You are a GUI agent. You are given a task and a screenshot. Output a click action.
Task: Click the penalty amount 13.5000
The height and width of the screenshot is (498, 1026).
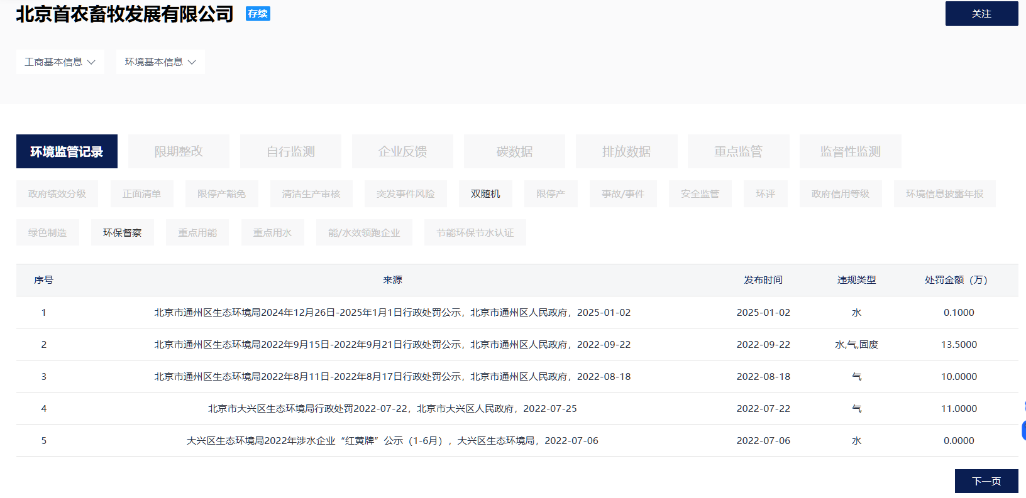point(959,345)
